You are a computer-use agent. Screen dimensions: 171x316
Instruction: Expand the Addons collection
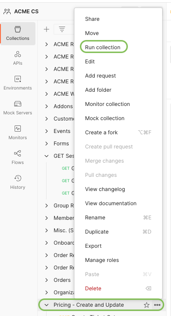click(47, 106)
